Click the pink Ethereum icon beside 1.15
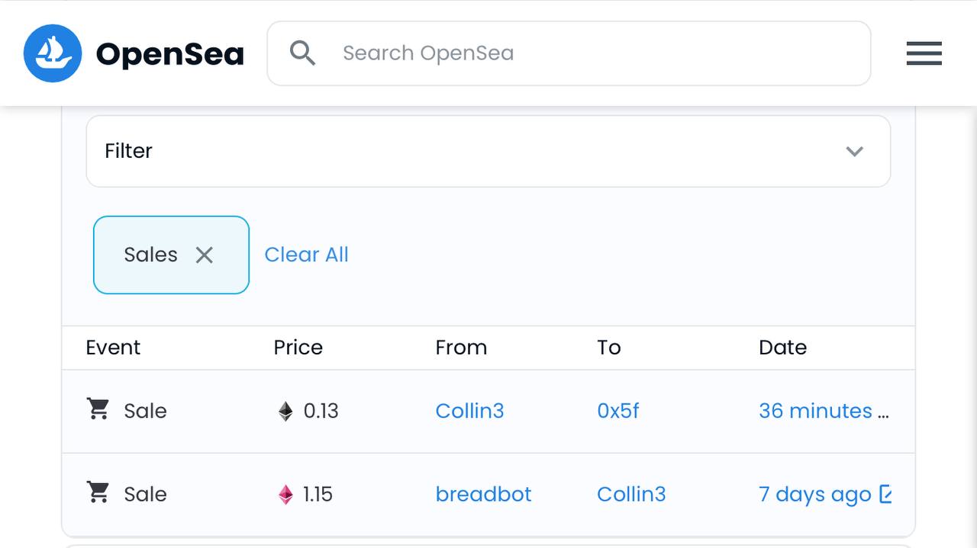 (285, 495)
